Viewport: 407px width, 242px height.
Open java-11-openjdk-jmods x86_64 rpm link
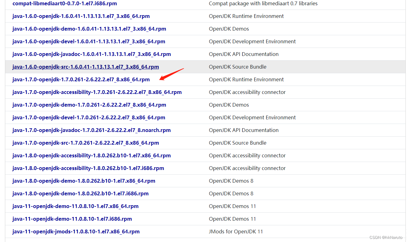[76, 231]
